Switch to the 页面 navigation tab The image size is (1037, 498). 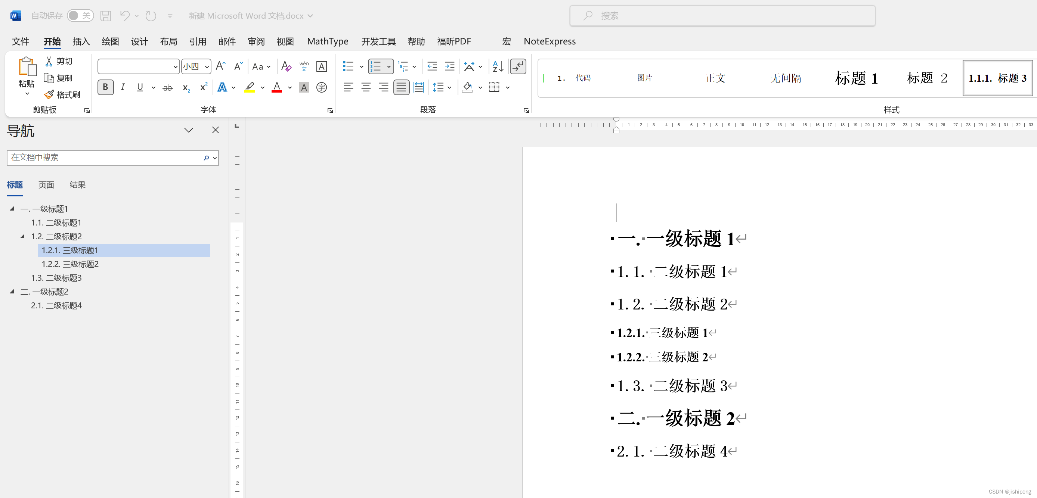coord(46,185)
